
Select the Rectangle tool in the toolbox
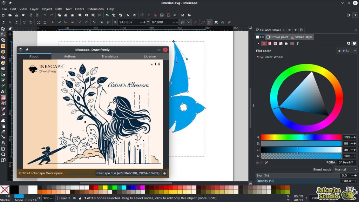3,46
